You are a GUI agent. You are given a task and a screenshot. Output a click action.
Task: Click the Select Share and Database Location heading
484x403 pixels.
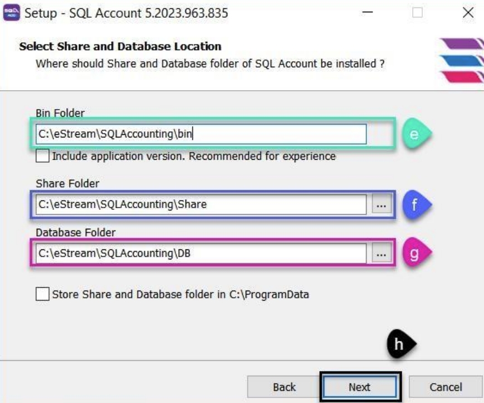pyautogui.click(x=120, y=46)
